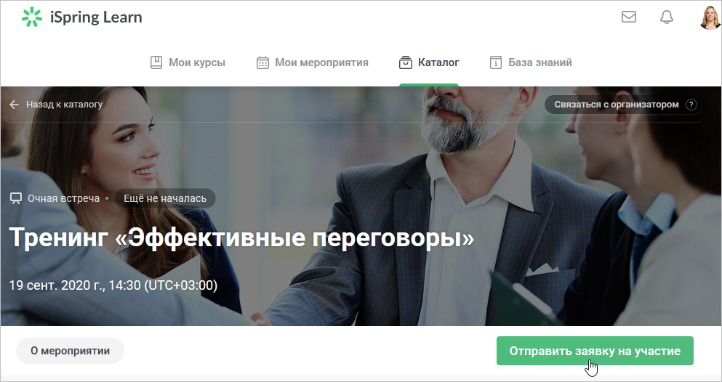Click the info icon beside База знаний
This screenshot has height=382, width=722.
tap(495, 62)
